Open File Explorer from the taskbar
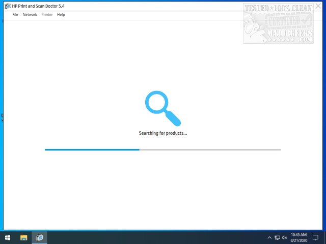 (24, 237)
